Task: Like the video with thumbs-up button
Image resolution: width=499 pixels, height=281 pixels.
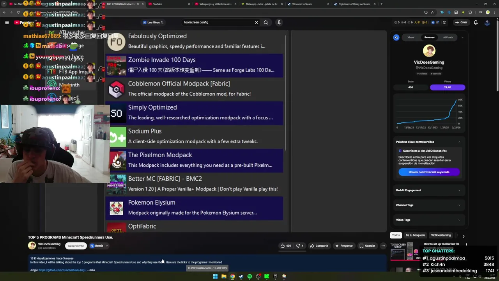Action: [286, 246]
